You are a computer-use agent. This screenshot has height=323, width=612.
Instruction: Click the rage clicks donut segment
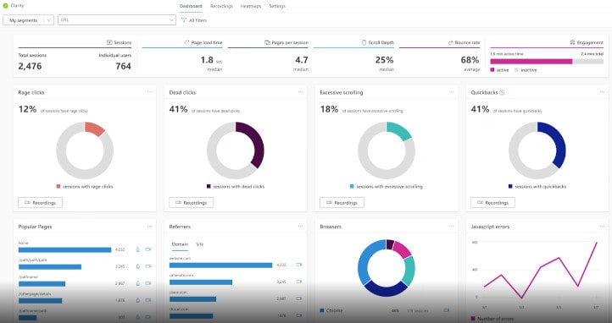click(95, 129)
